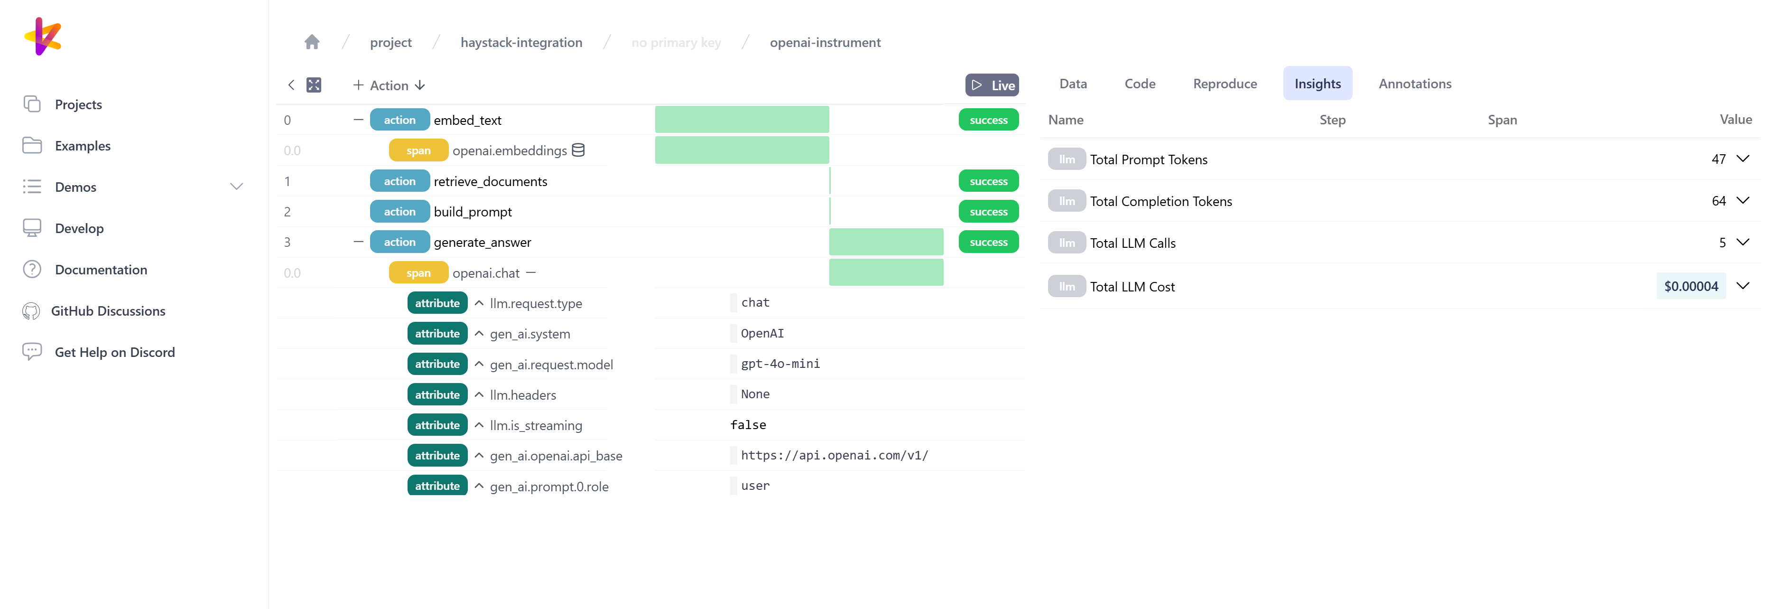Open the Code tab in the right panel
The height and width of the screenshot is (609, 1782).
tap(1139, 83)
